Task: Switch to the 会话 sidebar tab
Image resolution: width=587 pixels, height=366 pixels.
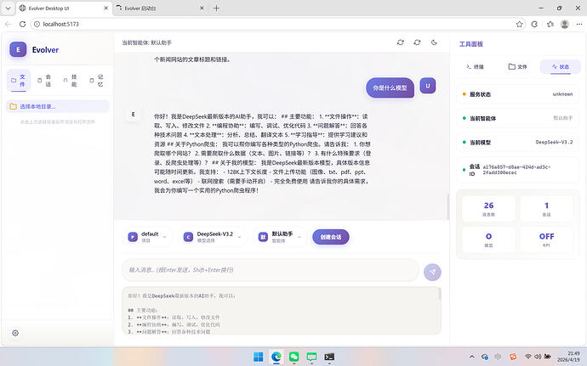Action: [44, 80]
